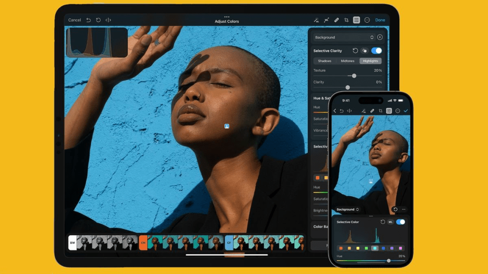Select the ML auto-enhance wand tool
488x274 pixels.
(x=316, y=20)
